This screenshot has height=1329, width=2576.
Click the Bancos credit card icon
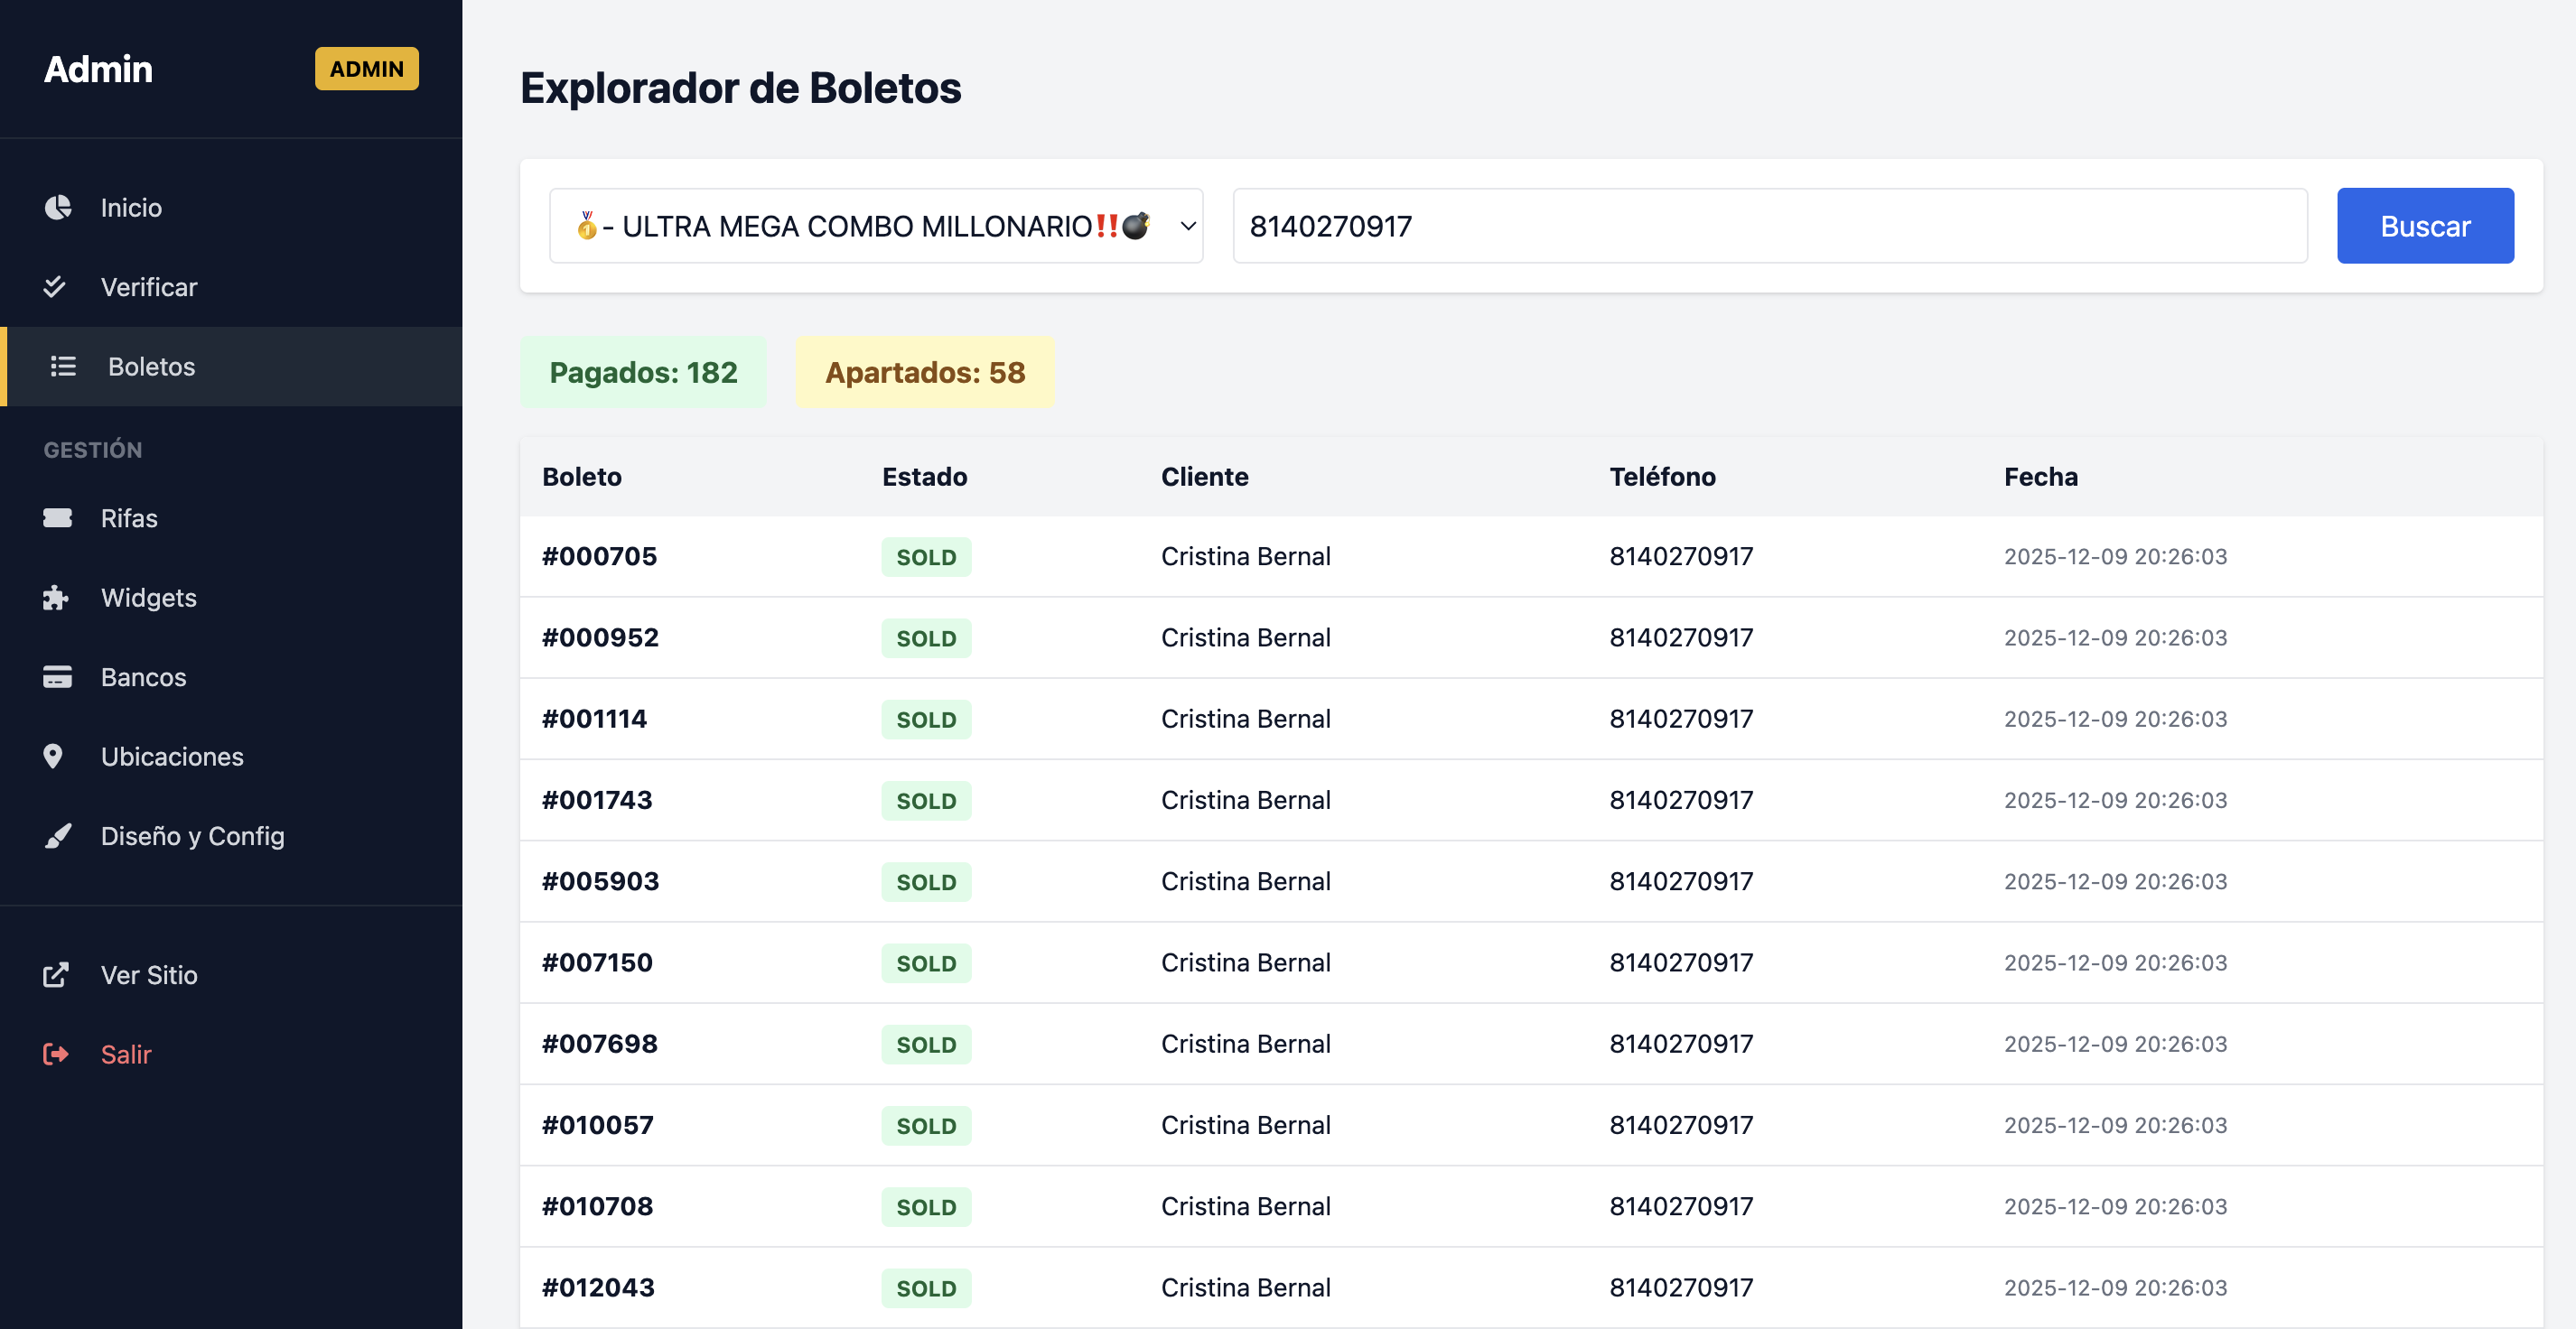[x=57, y=676]
